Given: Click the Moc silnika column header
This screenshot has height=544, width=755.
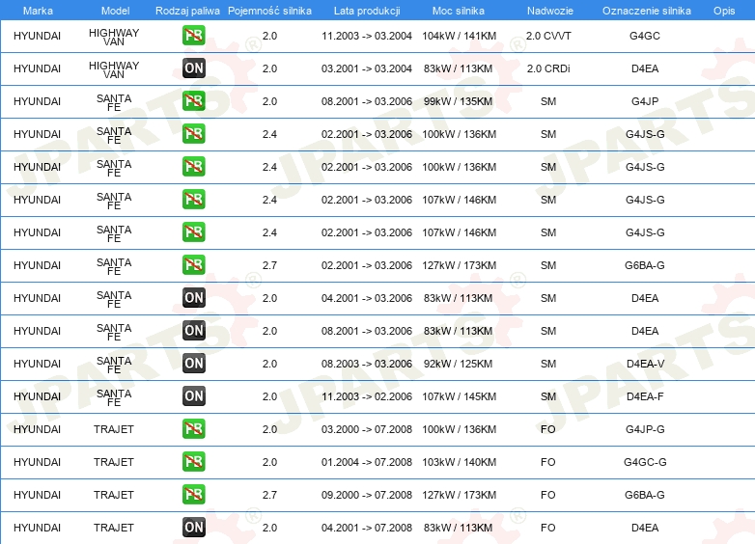Looking at the screenshot, I should coord(459,11).
